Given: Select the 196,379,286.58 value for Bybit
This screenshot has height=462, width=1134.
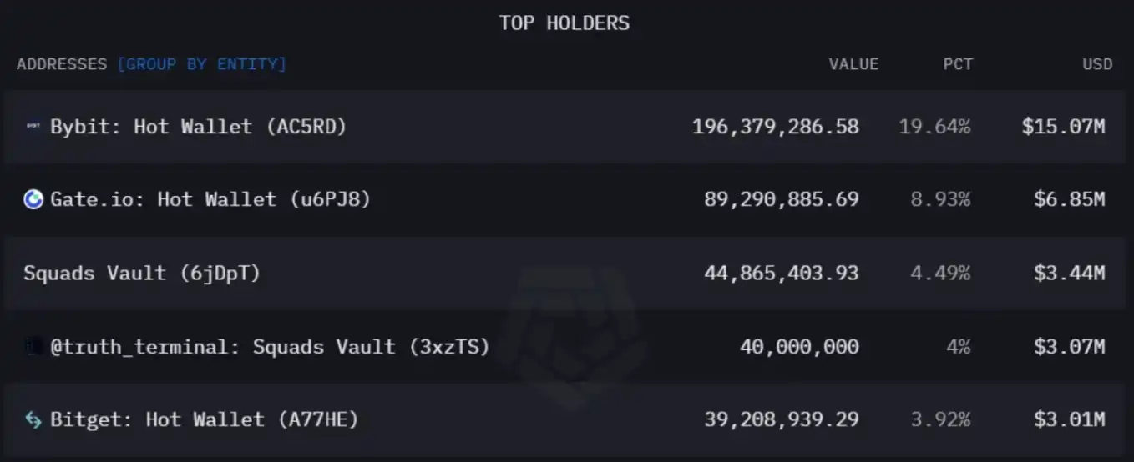Looking at the screenshot, I should point(775,127).
